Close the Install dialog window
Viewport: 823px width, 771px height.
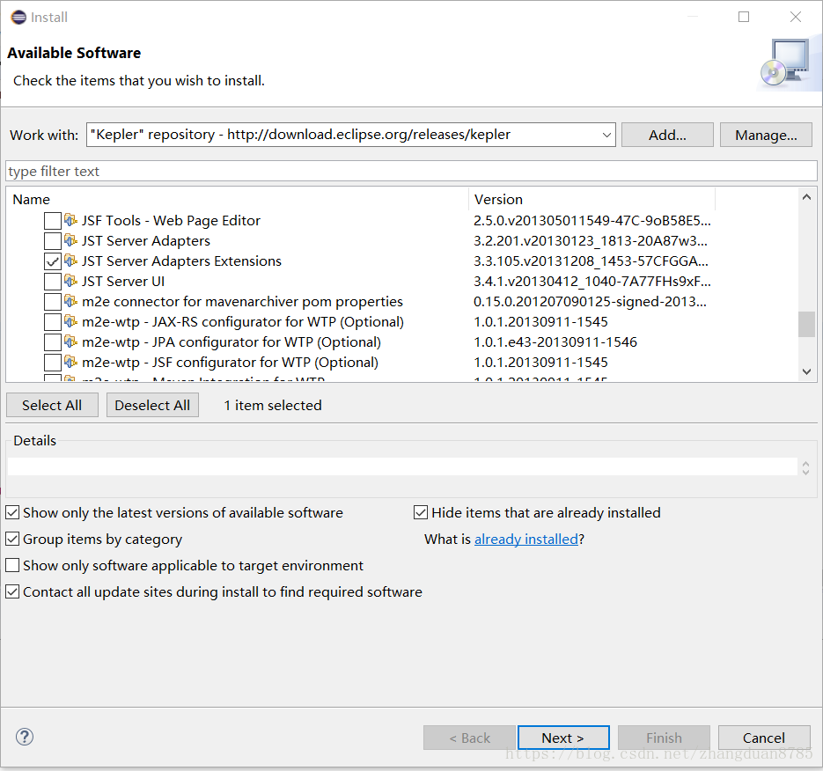tap(796, 17)
